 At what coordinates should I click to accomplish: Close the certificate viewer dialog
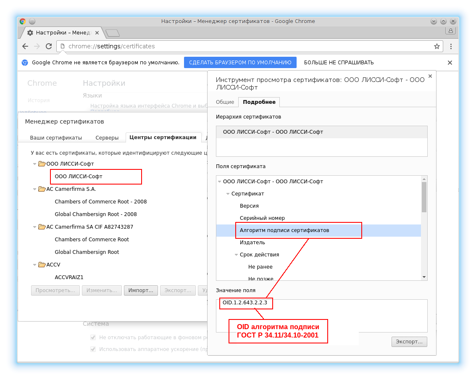430,76
